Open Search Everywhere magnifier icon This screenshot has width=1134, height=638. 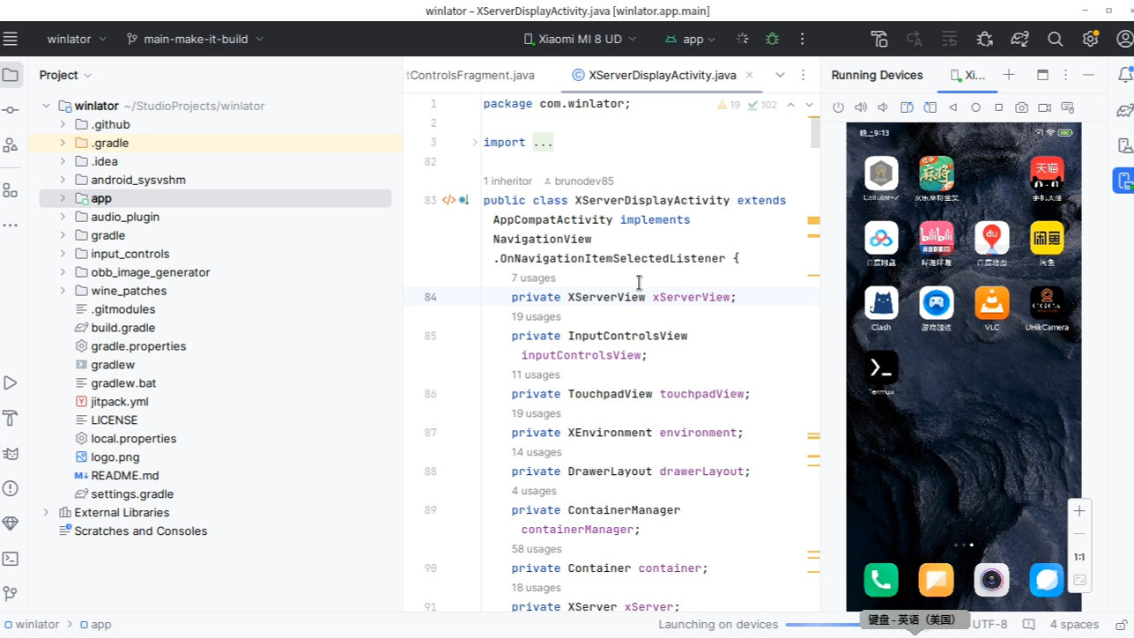pyautogui.click(x=1055, y=39)
